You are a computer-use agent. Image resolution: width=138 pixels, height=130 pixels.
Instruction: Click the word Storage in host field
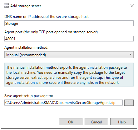(12, 24)
